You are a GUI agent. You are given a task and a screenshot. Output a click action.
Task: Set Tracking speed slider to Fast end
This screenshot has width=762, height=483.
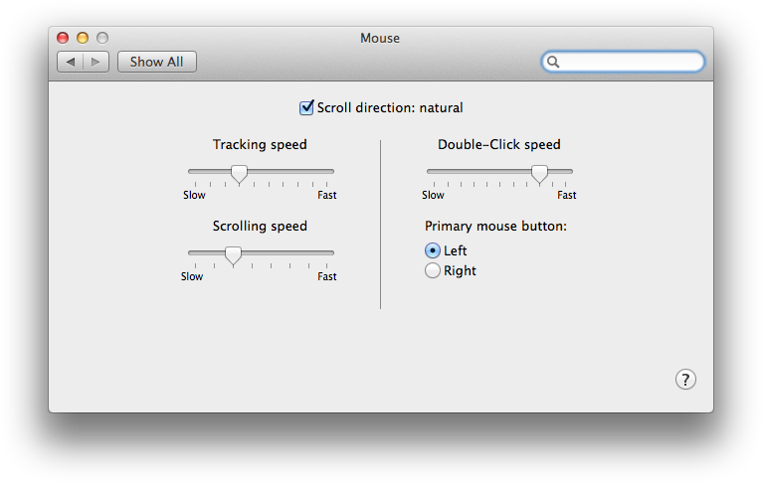click(331, 172)
